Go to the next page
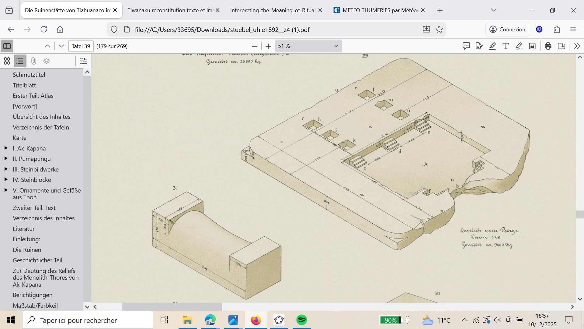Viewport: 584px width, 329px height. (x=61, y=46)
